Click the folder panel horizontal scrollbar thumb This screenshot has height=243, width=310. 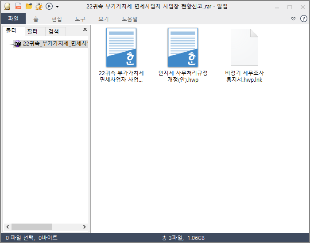[x=31, y=227]
